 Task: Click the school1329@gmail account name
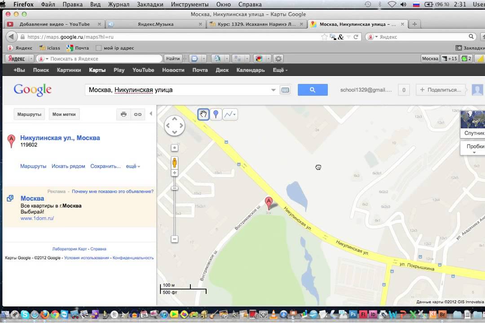point(366,90)
